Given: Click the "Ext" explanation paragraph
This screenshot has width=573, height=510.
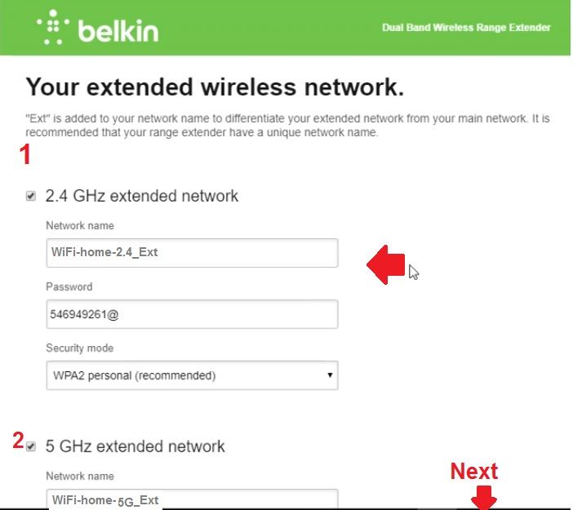Looking at the screenshot, I should (286, 126).
